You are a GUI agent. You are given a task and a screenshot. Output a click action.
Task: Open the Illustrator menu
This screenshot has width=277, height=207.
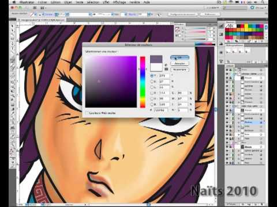27,2
